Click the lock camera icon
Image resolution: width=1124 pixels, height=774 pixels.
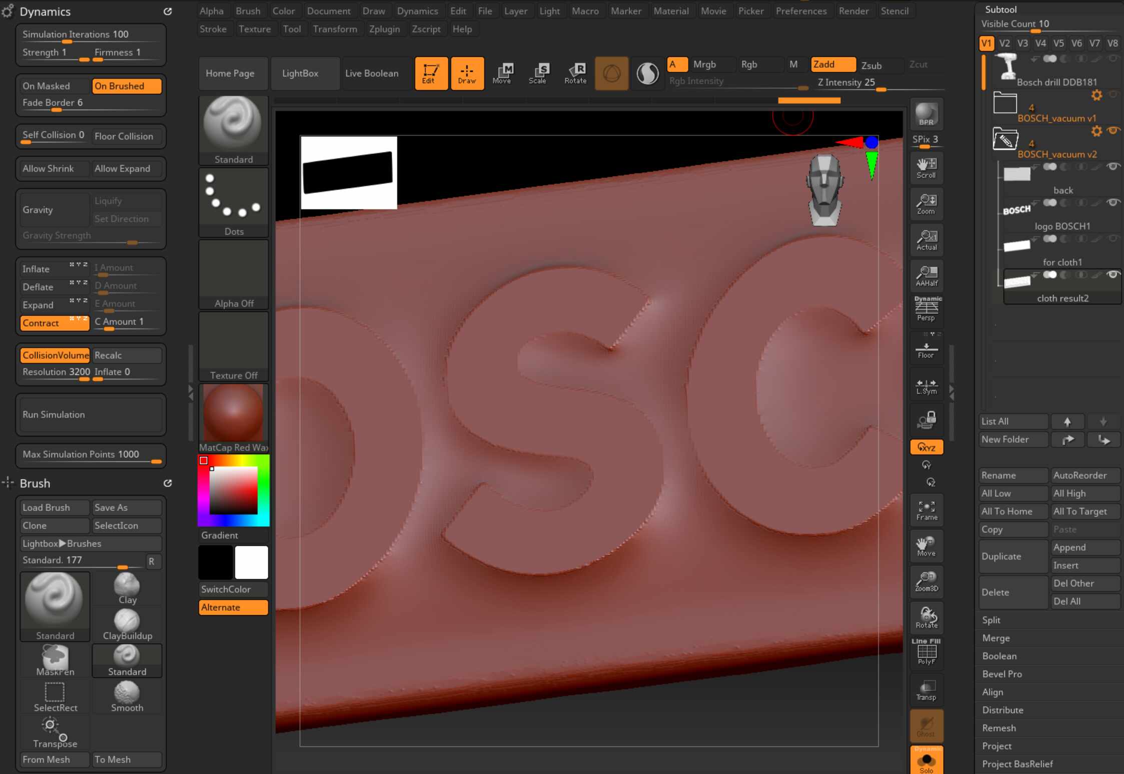(926, 420)
